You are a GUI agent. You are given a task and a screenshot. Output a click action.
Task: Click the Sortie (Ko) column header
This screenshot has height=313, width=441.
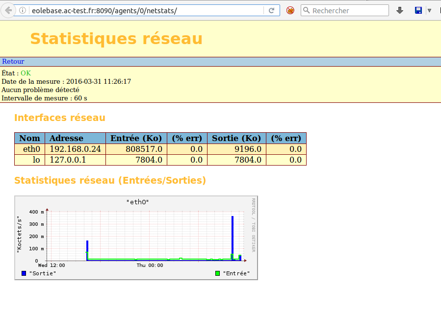coord(236,138)
